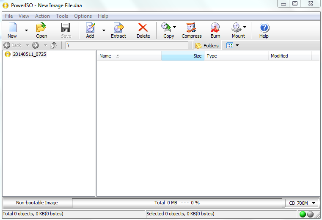The image size is (322, 220).
Task: Toggle the Folders pane button
Action: coord(207,45)
